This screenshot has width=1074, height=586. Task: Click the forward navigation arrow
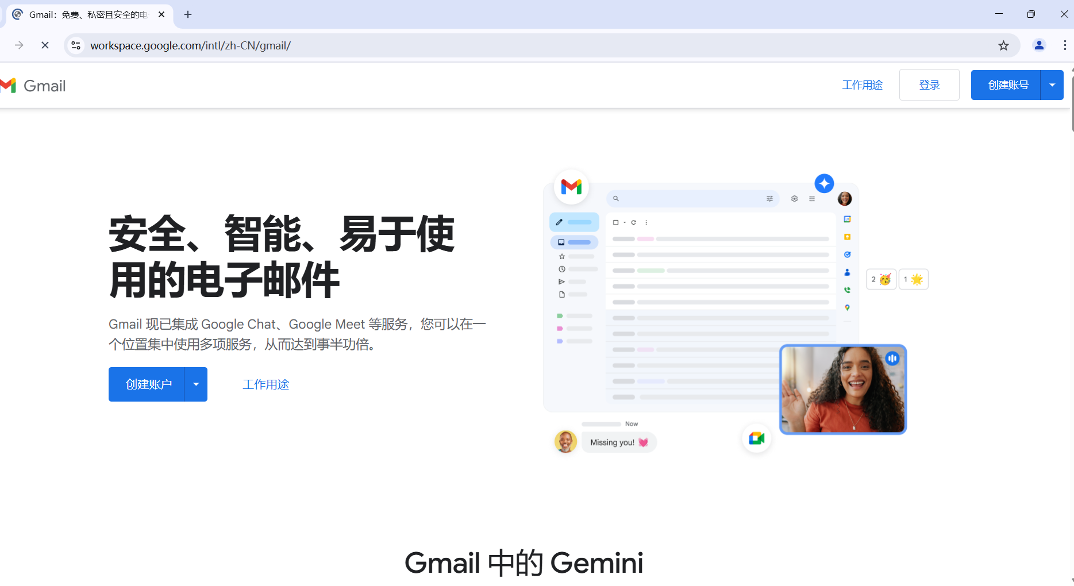pos(19,45)
